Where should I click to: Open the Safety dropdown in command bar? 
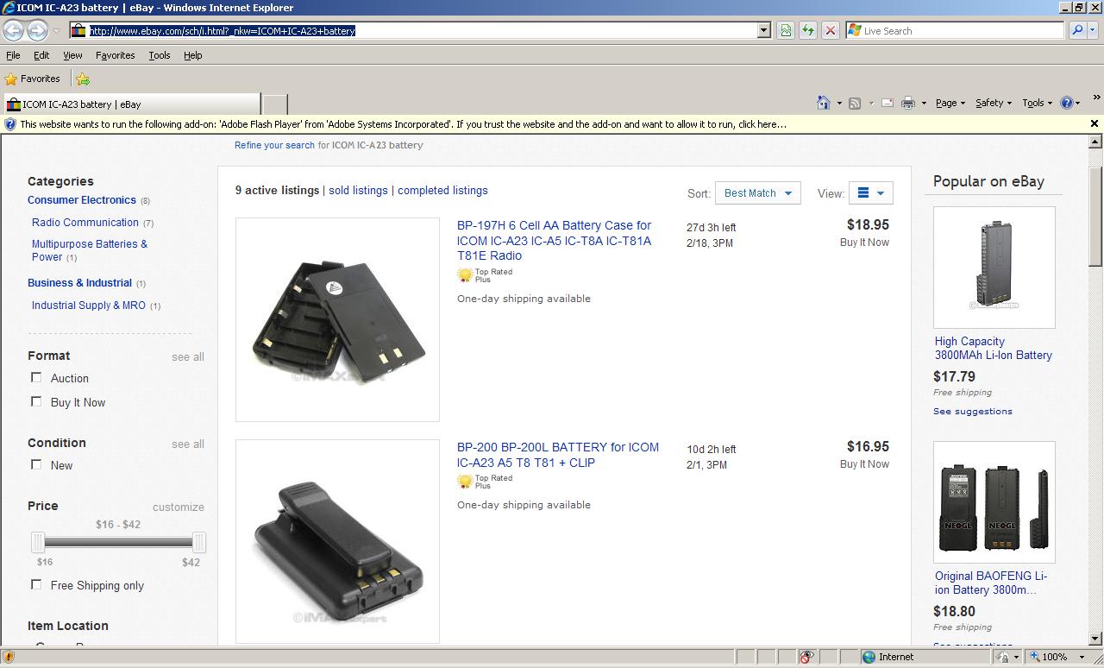993,103
